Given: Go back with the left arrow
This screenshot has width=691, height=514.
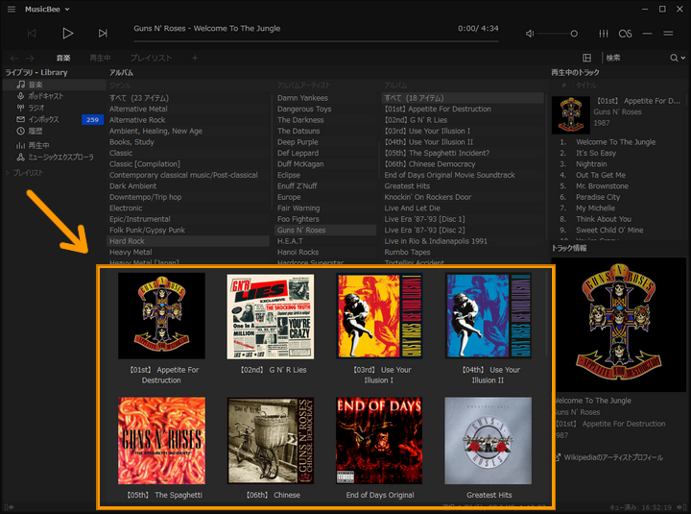Looking at the screenshot, I should (14, 59).
